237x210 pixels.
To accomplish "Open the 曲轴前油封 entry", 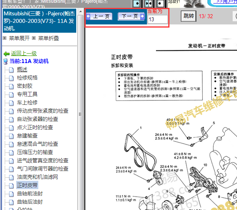I will click(x=30, y=193).
